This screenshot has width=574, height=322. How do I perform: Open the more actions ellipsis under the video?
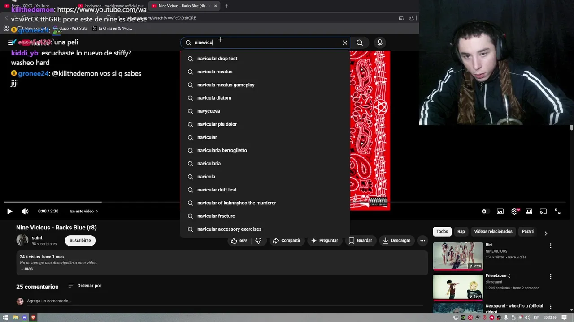pyautogui.click(x=422, y=241)
